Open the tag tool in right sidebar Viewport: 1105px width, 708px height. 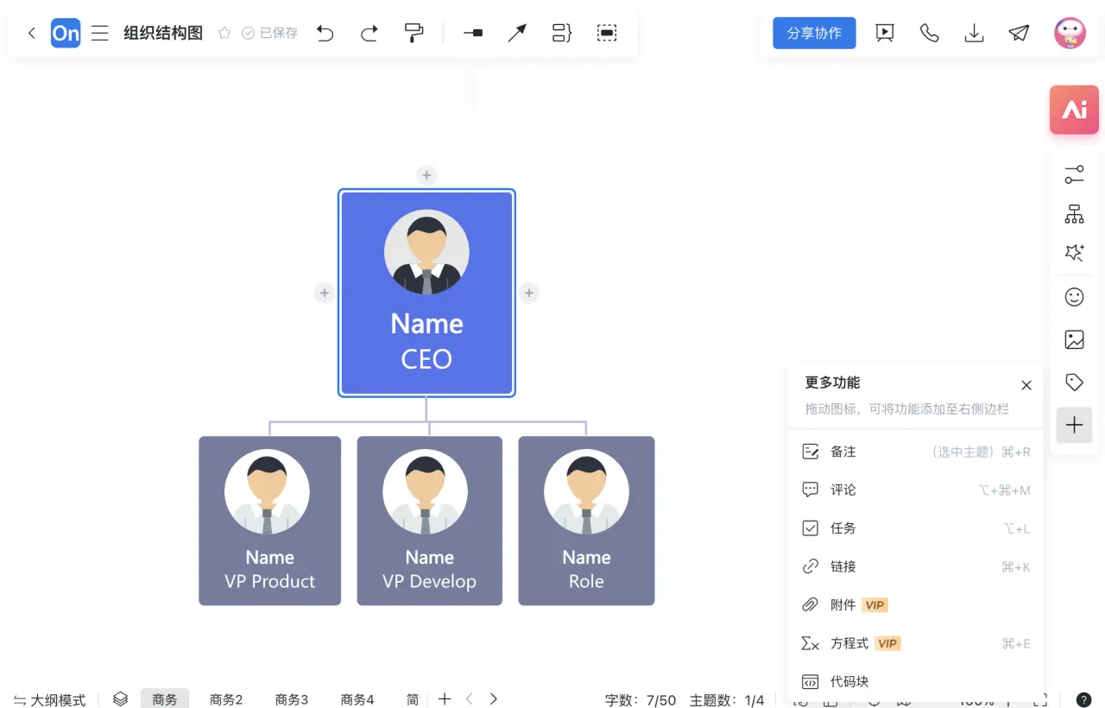(x=1074, y=382)
